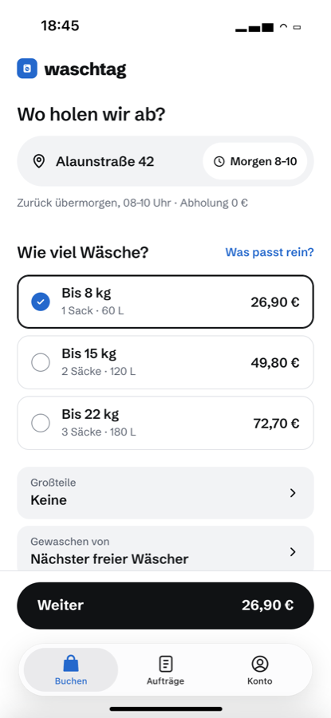Screen dimensions: 331x718
Task: Open Buchen via shopping bag icon
Action: pos(70,663)
